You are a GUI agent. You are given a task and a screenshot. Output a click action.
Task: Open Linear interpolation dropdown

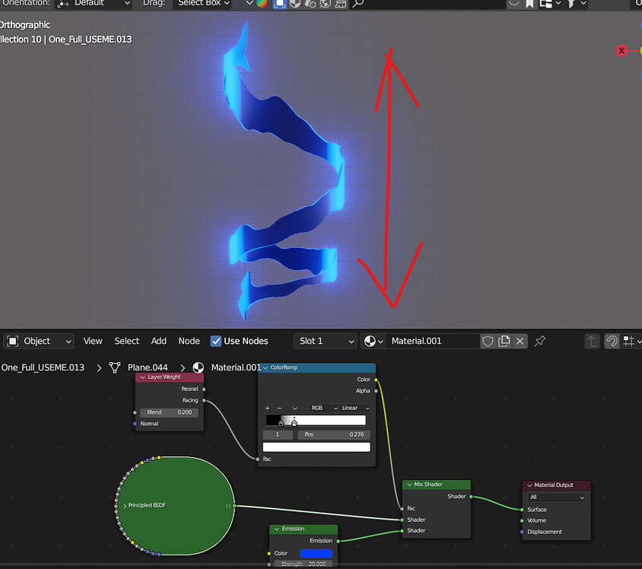[355, 408]
